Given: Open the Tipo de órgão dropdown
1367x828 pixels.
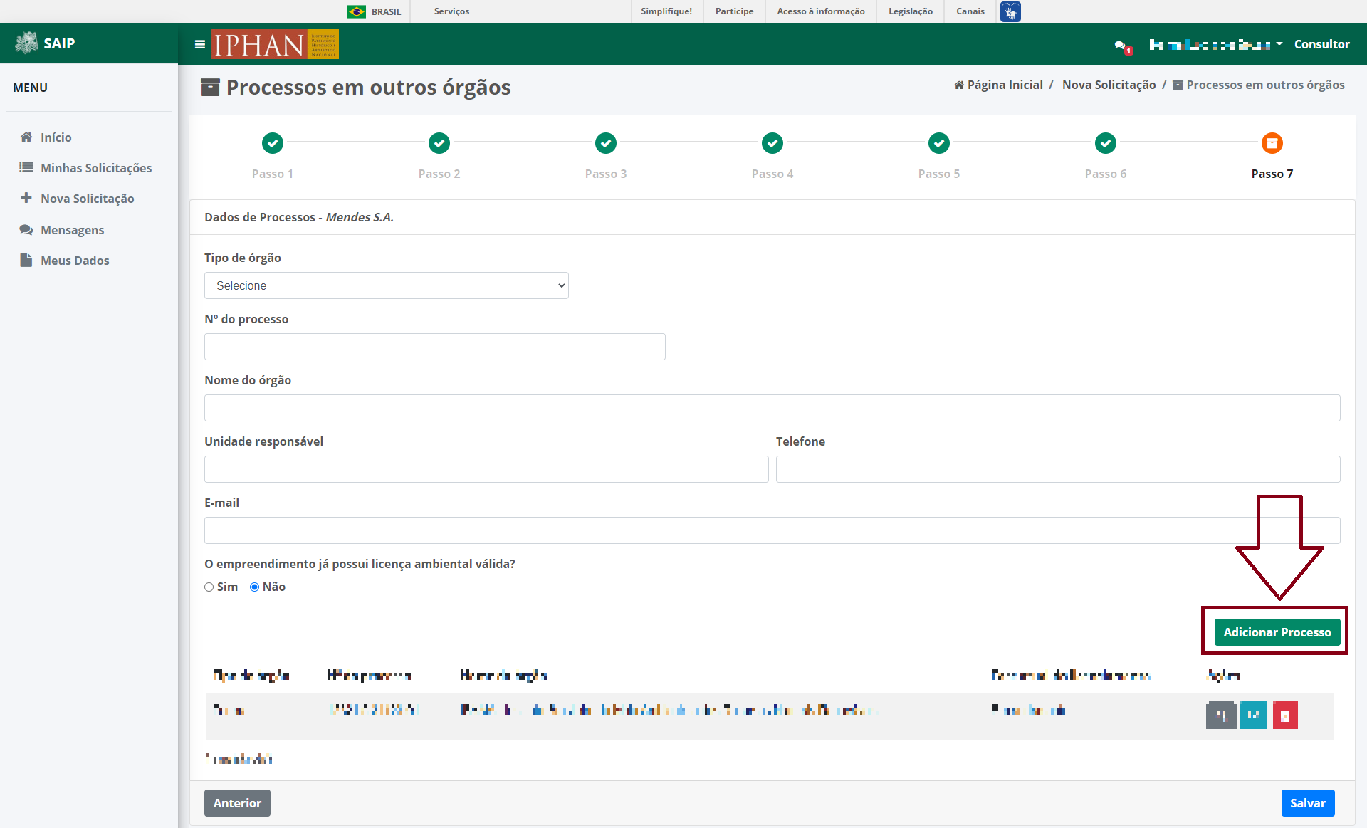Looking at the screenshot, I should pyautogui.click(x=387, y=285).
